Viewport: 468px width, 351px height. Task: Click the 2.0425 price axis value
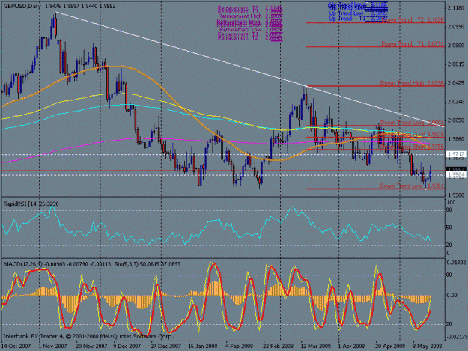(456, 82)
